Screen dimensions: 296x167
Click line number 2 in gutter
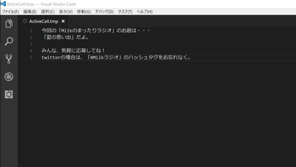[x=31, y=37]
